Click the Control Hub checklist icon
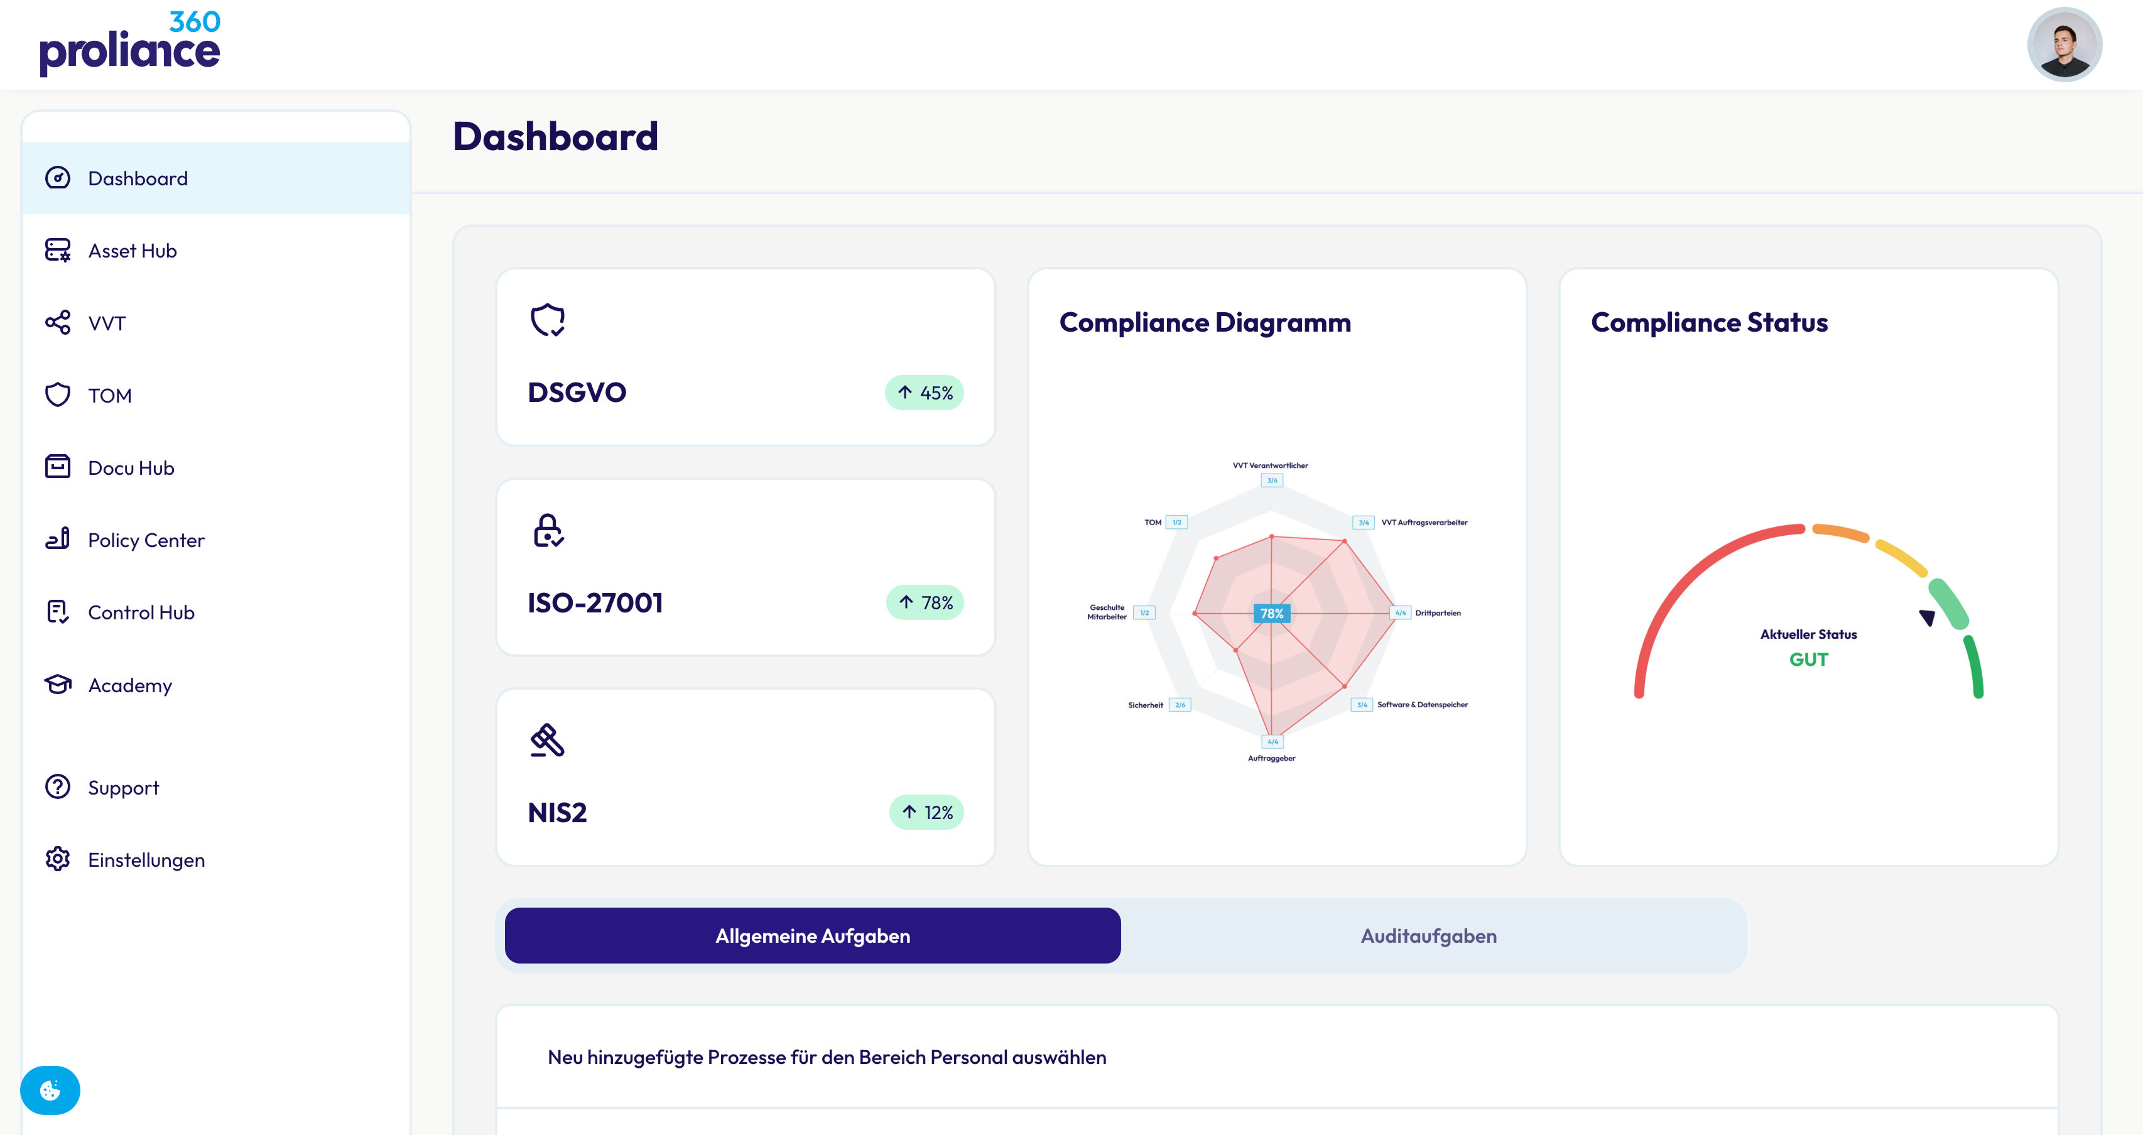The height and width of the screenshot is (1135, 2143). 57,612
